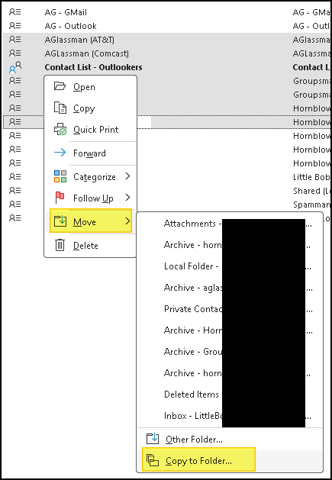Click the Copy document icon

pos(60,108)
